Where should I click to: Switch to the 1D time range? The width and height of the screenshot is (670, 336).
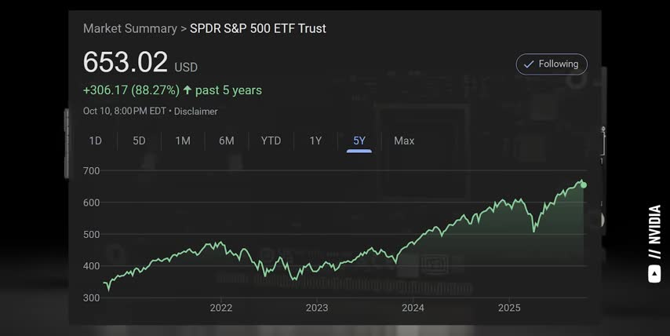click(96, 141)
